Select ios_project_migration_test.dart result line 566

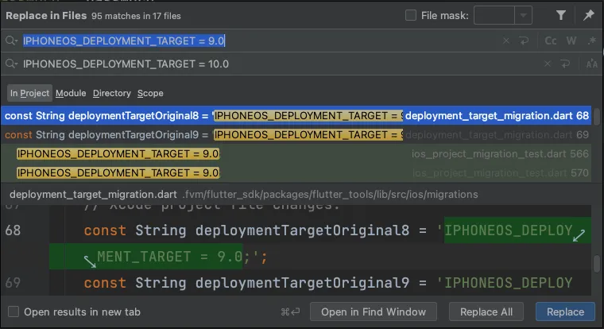pos(296,153)
